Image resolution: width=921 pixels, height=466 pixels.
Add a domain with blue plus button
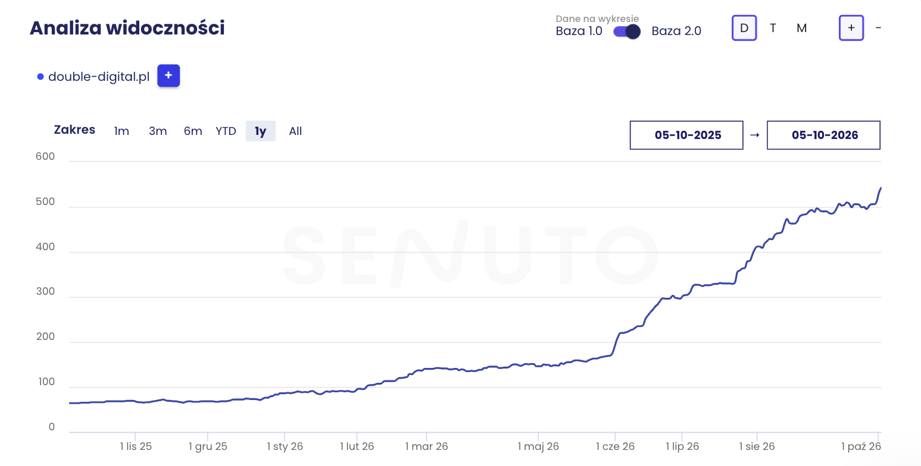(x=168, y=75)
